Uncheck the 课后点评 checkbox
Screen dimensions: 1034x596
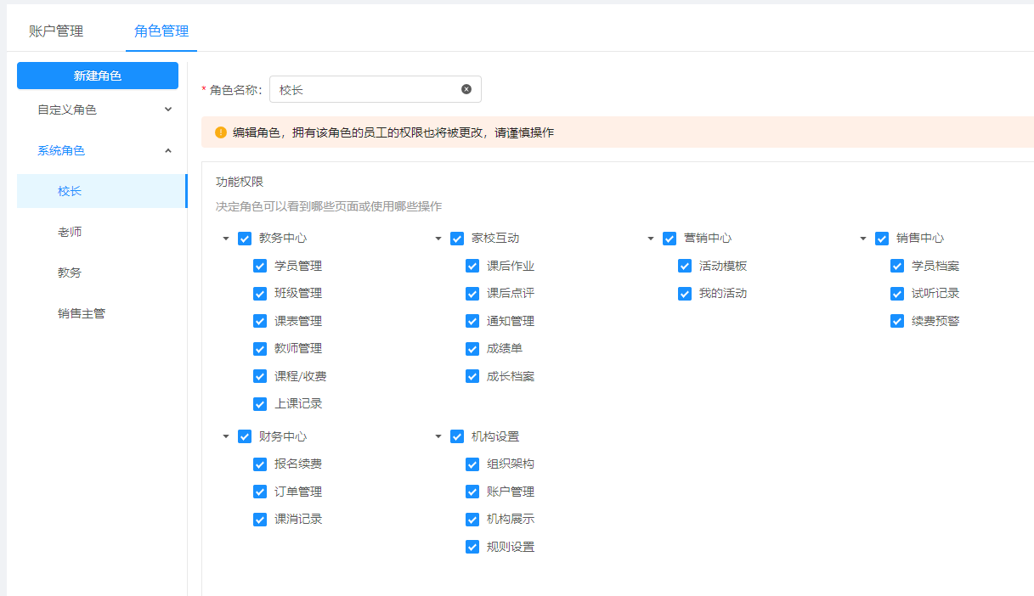click(472, 294)
